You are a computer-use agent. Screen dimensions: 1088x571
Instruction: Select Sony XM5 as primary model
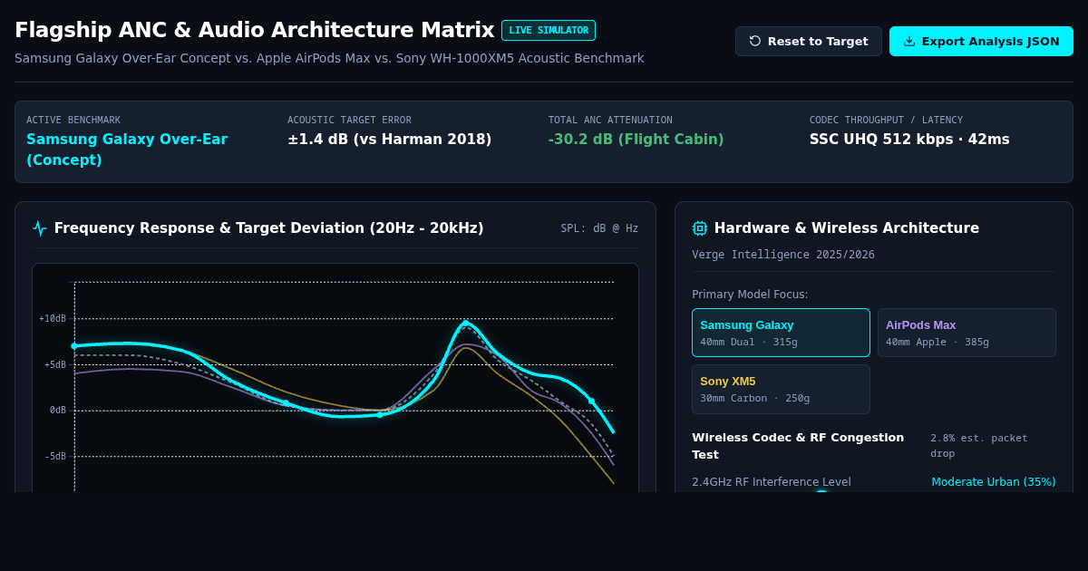(x=781, y=389)
